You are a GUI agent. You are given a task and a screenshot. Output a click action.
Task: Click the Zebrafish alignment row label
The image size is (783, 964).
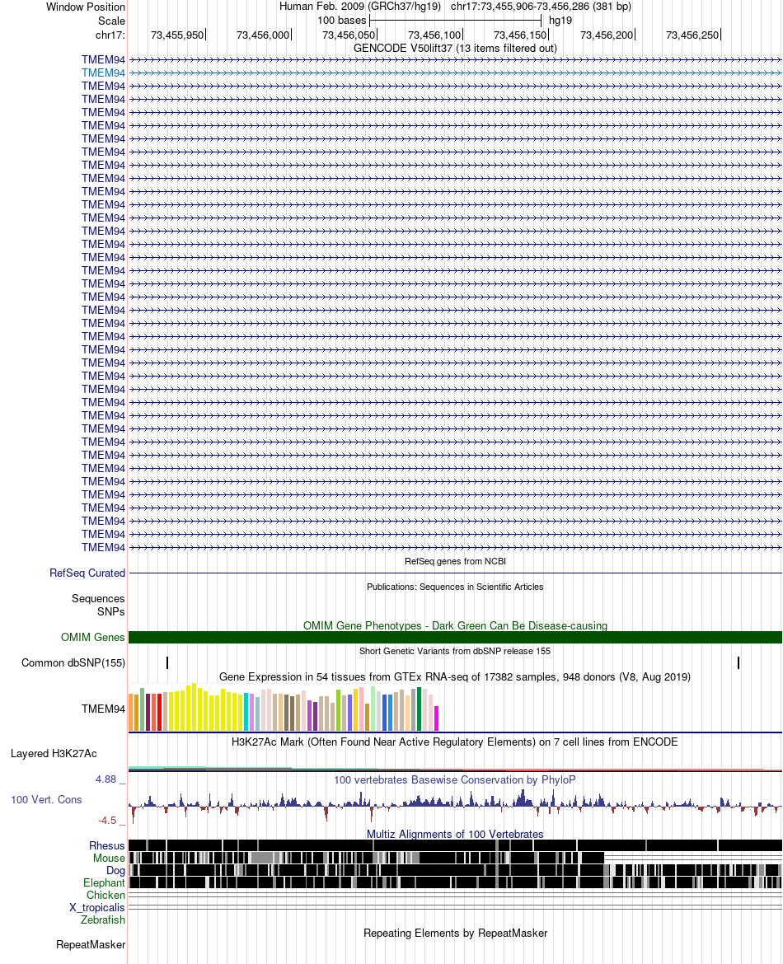click(x=103, y=920)
